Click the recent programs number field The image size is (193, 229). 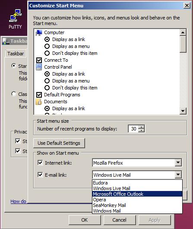(x=133, y=129)
